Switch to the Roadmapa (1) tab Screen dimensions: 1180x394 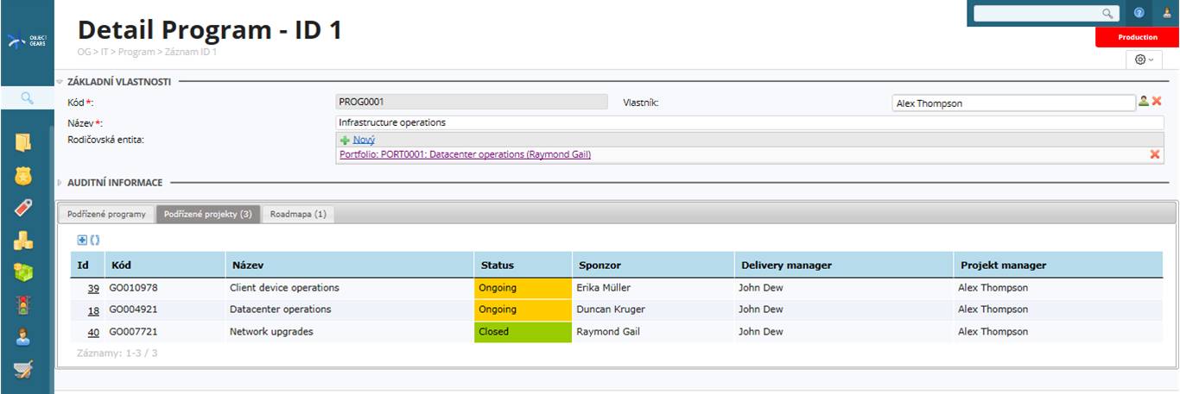[x=298, y=214]
